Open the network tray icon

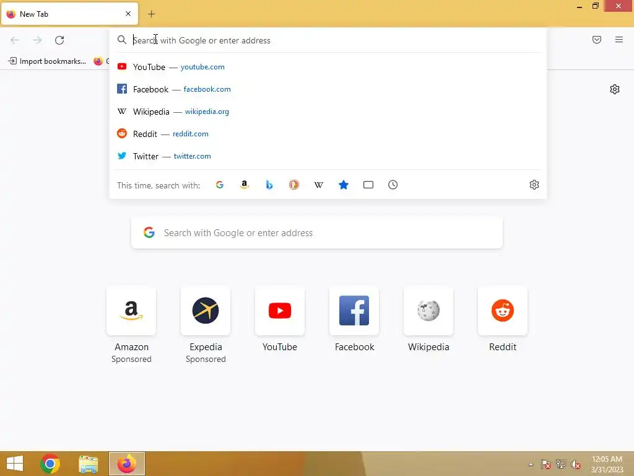point(561,464)
